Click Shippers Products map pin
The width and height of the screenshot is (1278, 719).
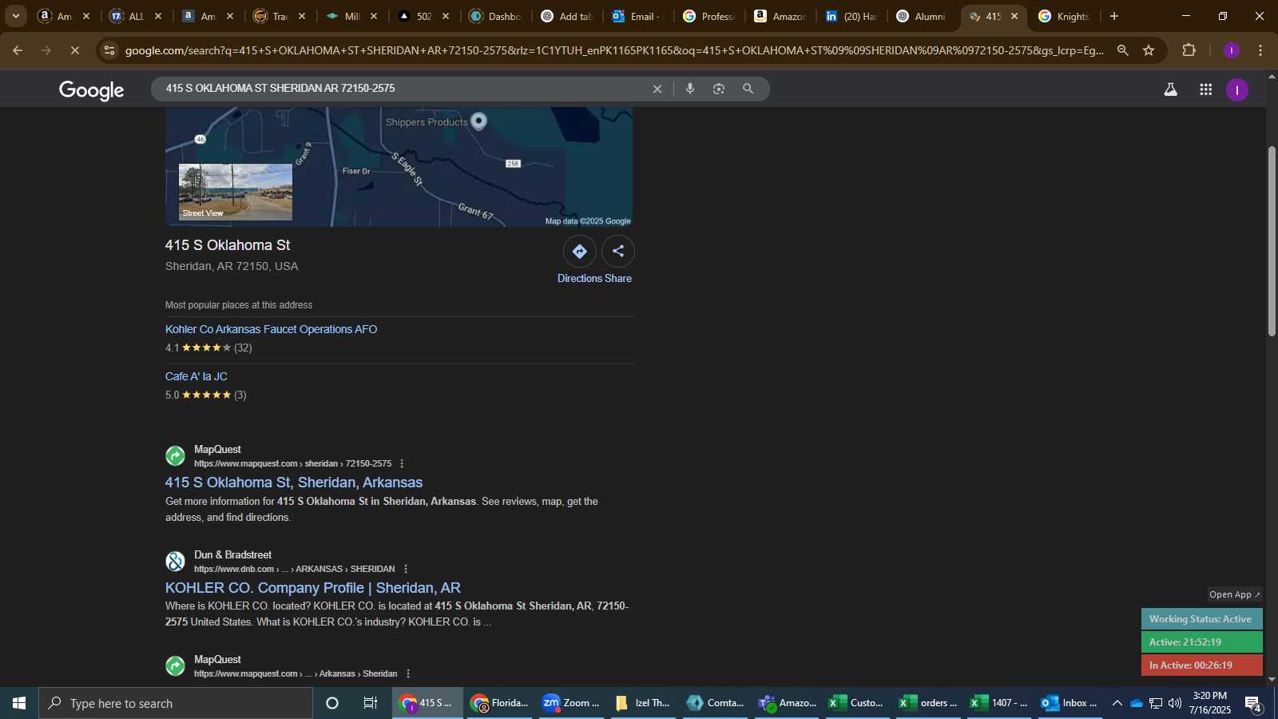pos(478,121)
